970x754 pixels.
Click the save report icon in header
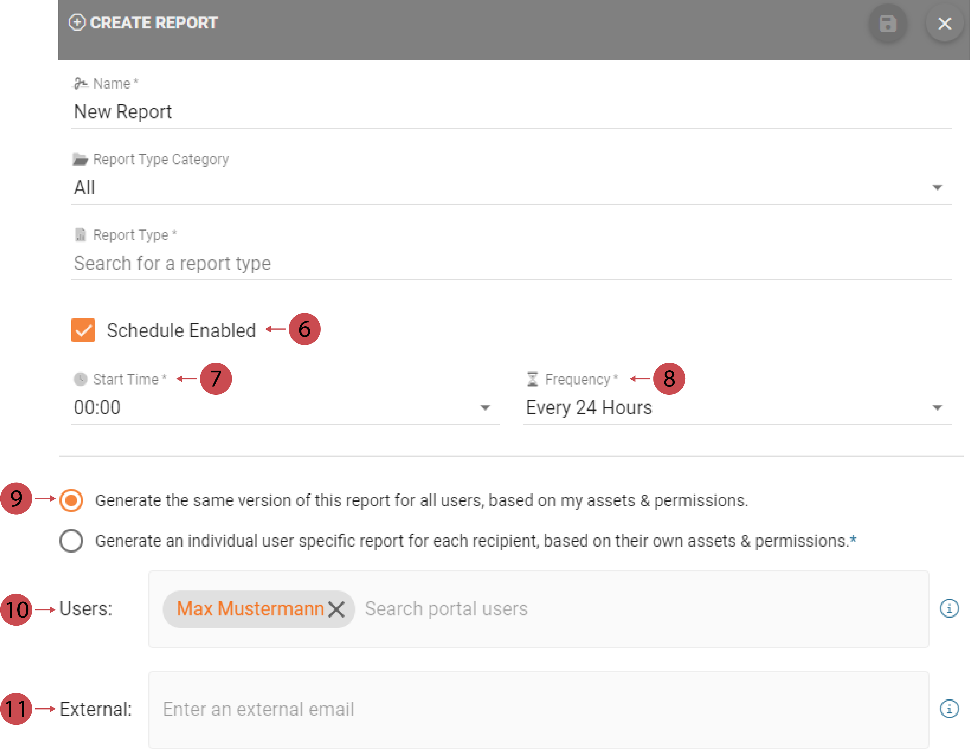point(887,24)
